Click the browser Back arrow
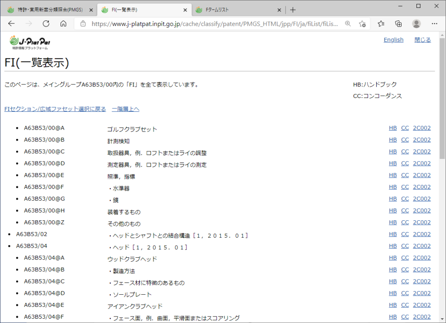Image resolution: width=446 pixels, height=323 pixels. point(12,24)
